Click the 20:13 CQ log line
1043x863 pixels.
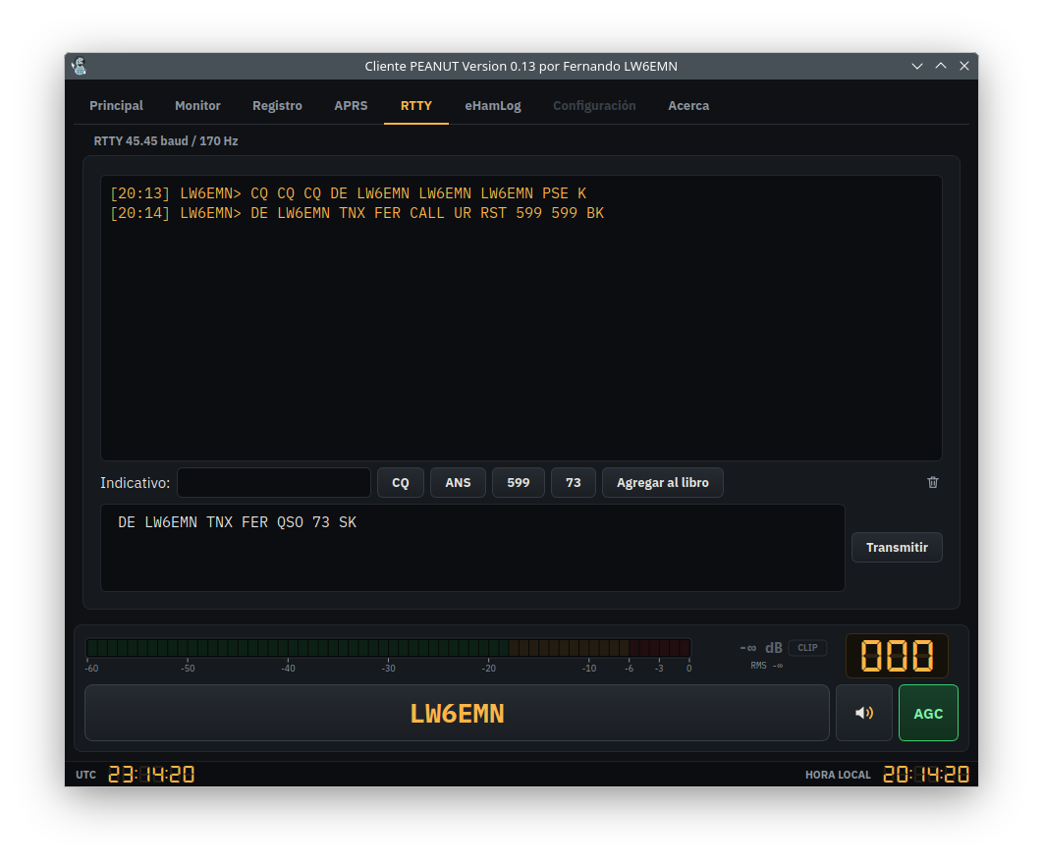pos(348,193)
